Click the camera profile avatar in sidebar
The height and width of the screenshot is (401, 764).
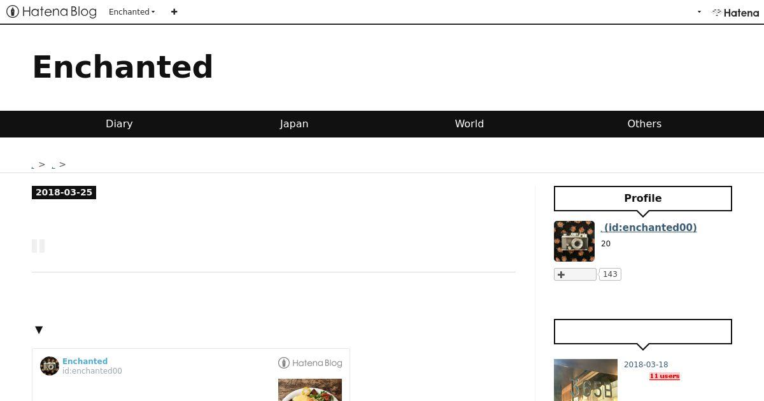(574, 241)
